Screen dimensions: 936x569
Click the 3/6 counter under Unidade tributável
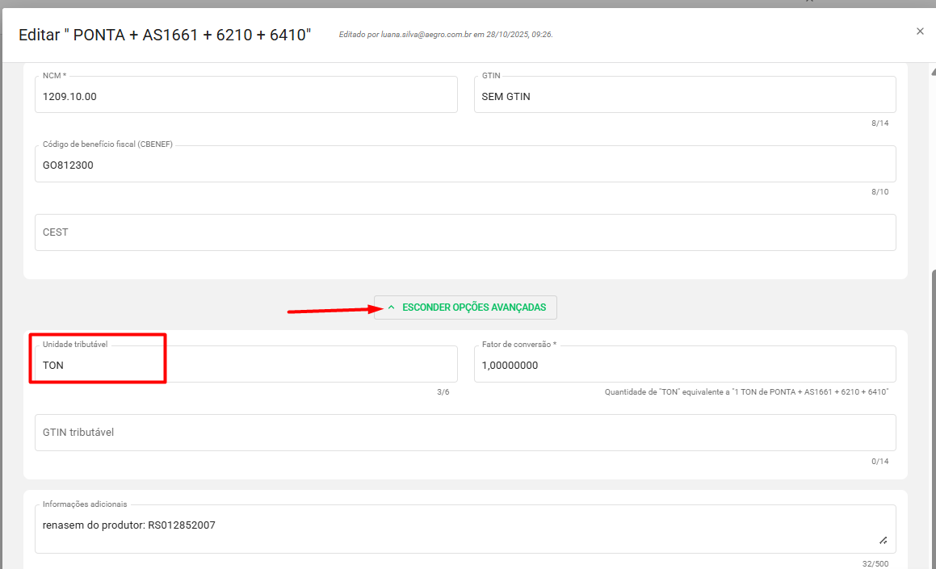coord(443,392)
